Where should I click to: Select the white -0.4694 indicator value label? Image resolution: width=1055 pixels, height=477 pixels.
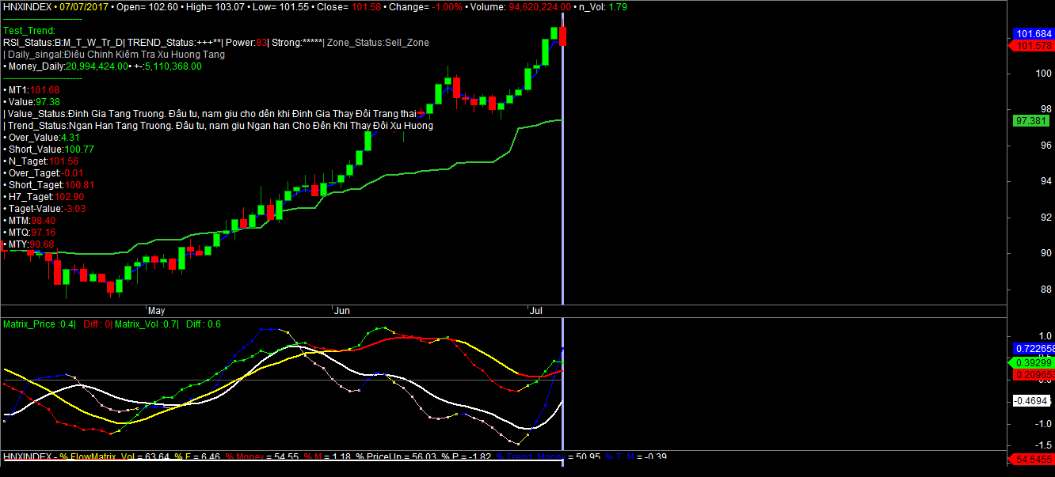pyautogui.click(x=1031, y=401)
